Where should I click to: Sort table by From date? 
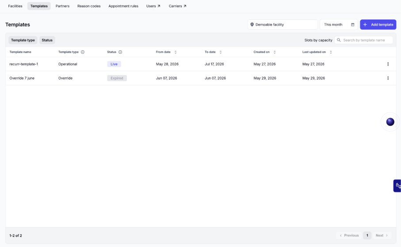[176, 52]
